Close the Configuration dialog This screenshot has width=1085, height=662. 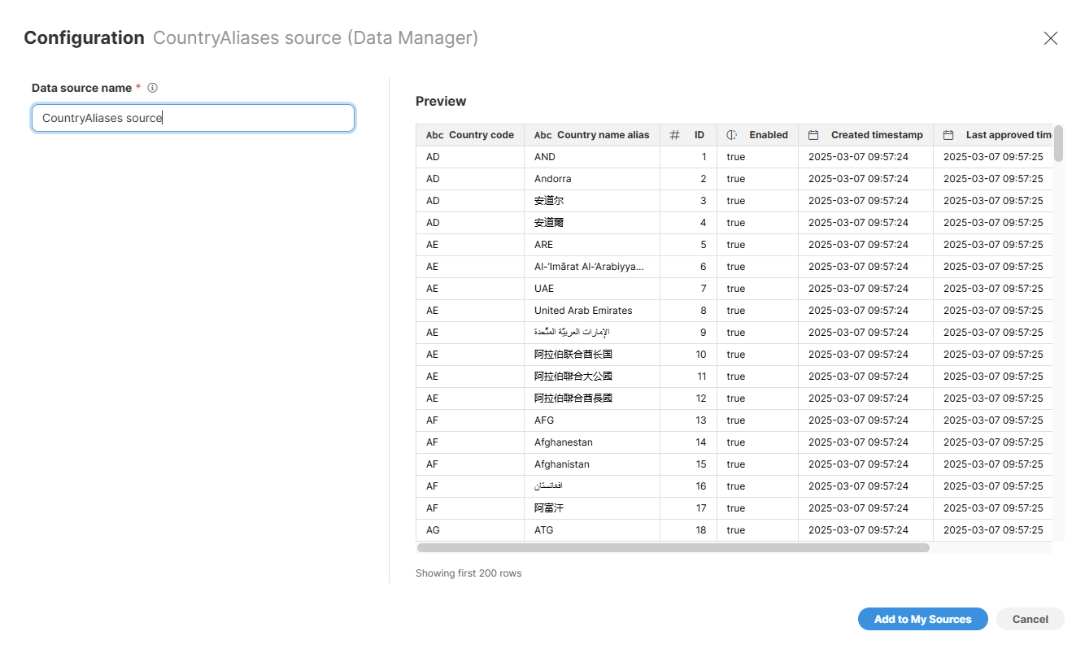1050,37
